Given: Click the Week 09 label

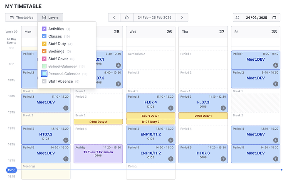Looking at the screenshot, I should point(11,32).
